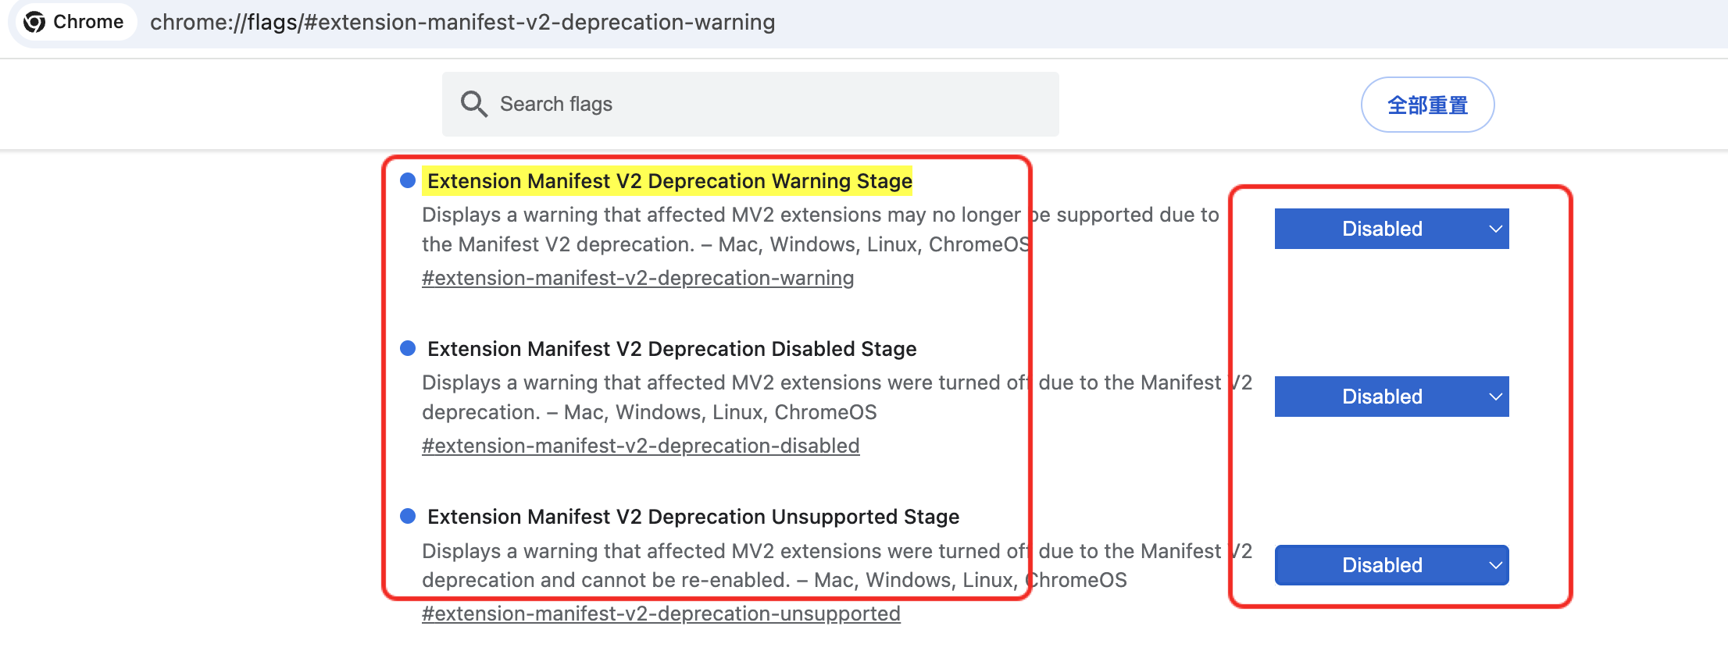Open Disabled dropdown for Unsupported Stage flag
This screenshot has width=1728, height=651.
click(1391, 565)
